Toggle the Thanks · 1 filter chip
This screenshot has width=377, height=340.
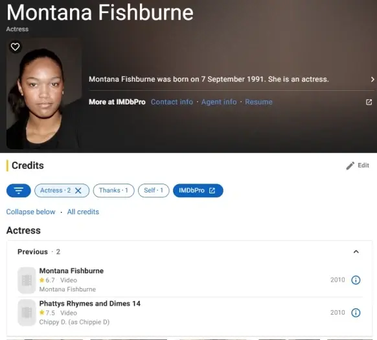[x=113, y=191]
